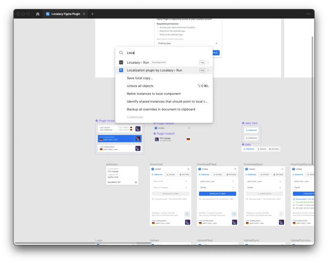The width and height of the screenshot is (328, 263).
Task: Switch to the Upload tab in DownloadFilled
Action: click(218, 175)
